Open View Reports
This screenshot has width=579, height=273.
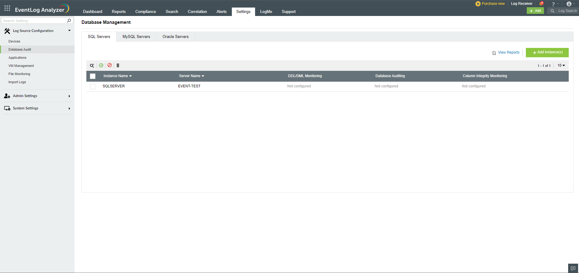[x=508, y=52]
